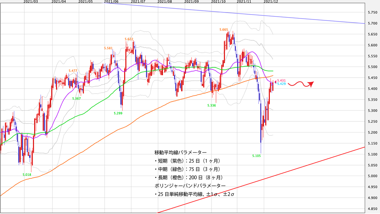This screenshot has height=214, width=380.
Task: Click the 2021/11 date label
Action: point(244,2)
